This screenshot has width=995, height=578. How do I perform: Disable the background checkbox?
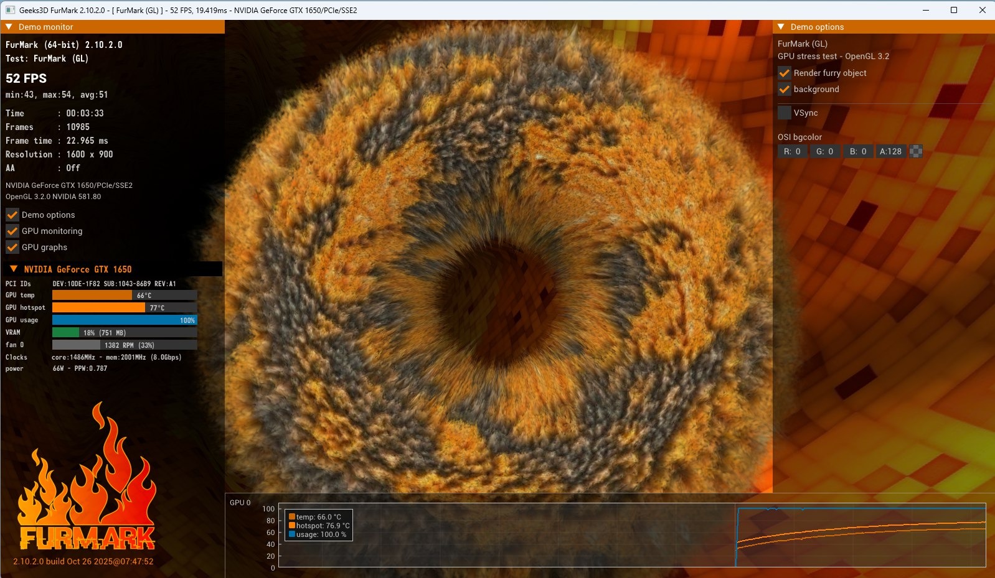coord(785,89)
